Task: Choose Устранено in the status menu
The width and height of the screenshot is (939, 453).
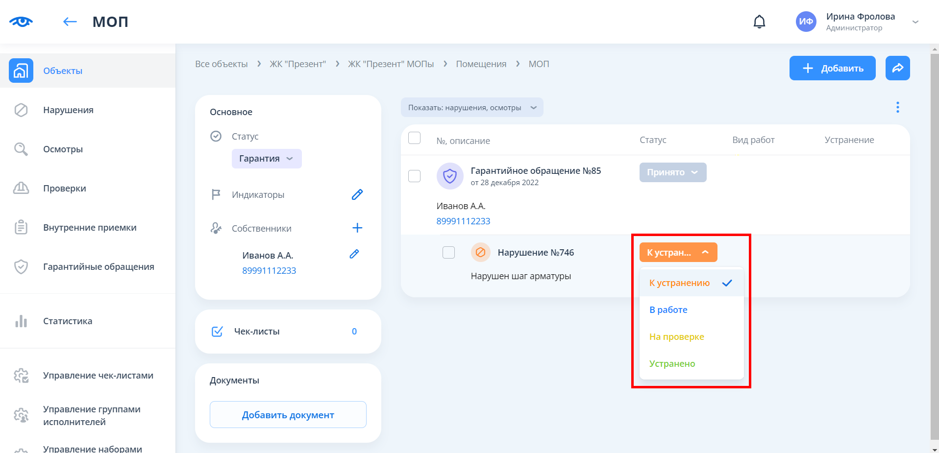Action: point(672,364)
